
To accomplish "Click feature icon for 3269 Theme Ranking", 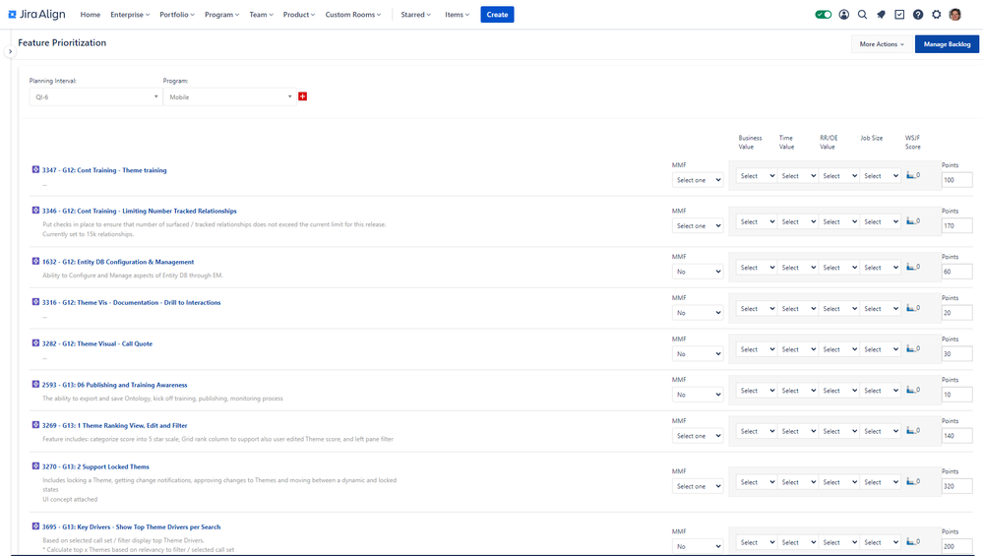I will [x=35, y=424].
